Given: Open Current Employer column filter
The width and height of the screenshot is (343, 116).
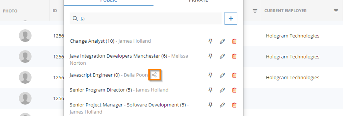Looking at the screenshot, I should [x=336, y=11].
